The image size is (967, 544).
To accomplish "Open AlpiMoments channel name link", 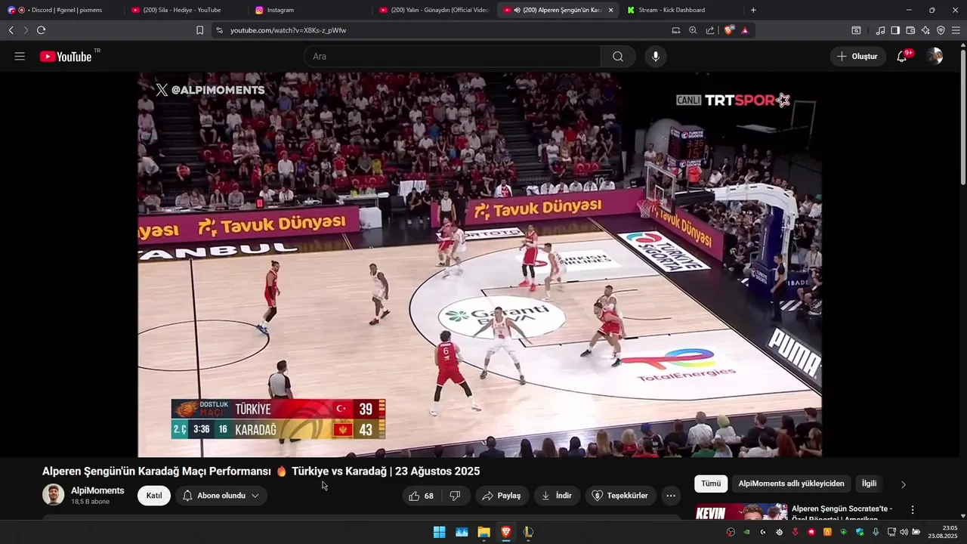I will (97, 490).
